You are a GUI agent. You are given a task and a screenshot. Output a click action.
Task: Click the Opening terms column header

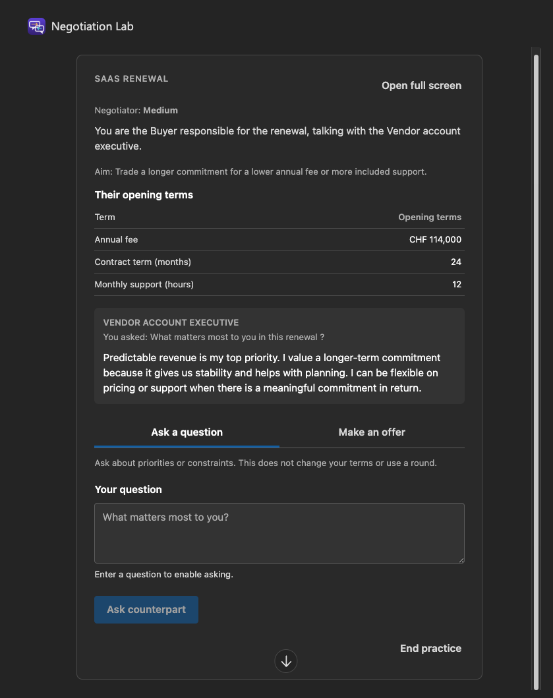click(x=430, y=218)
